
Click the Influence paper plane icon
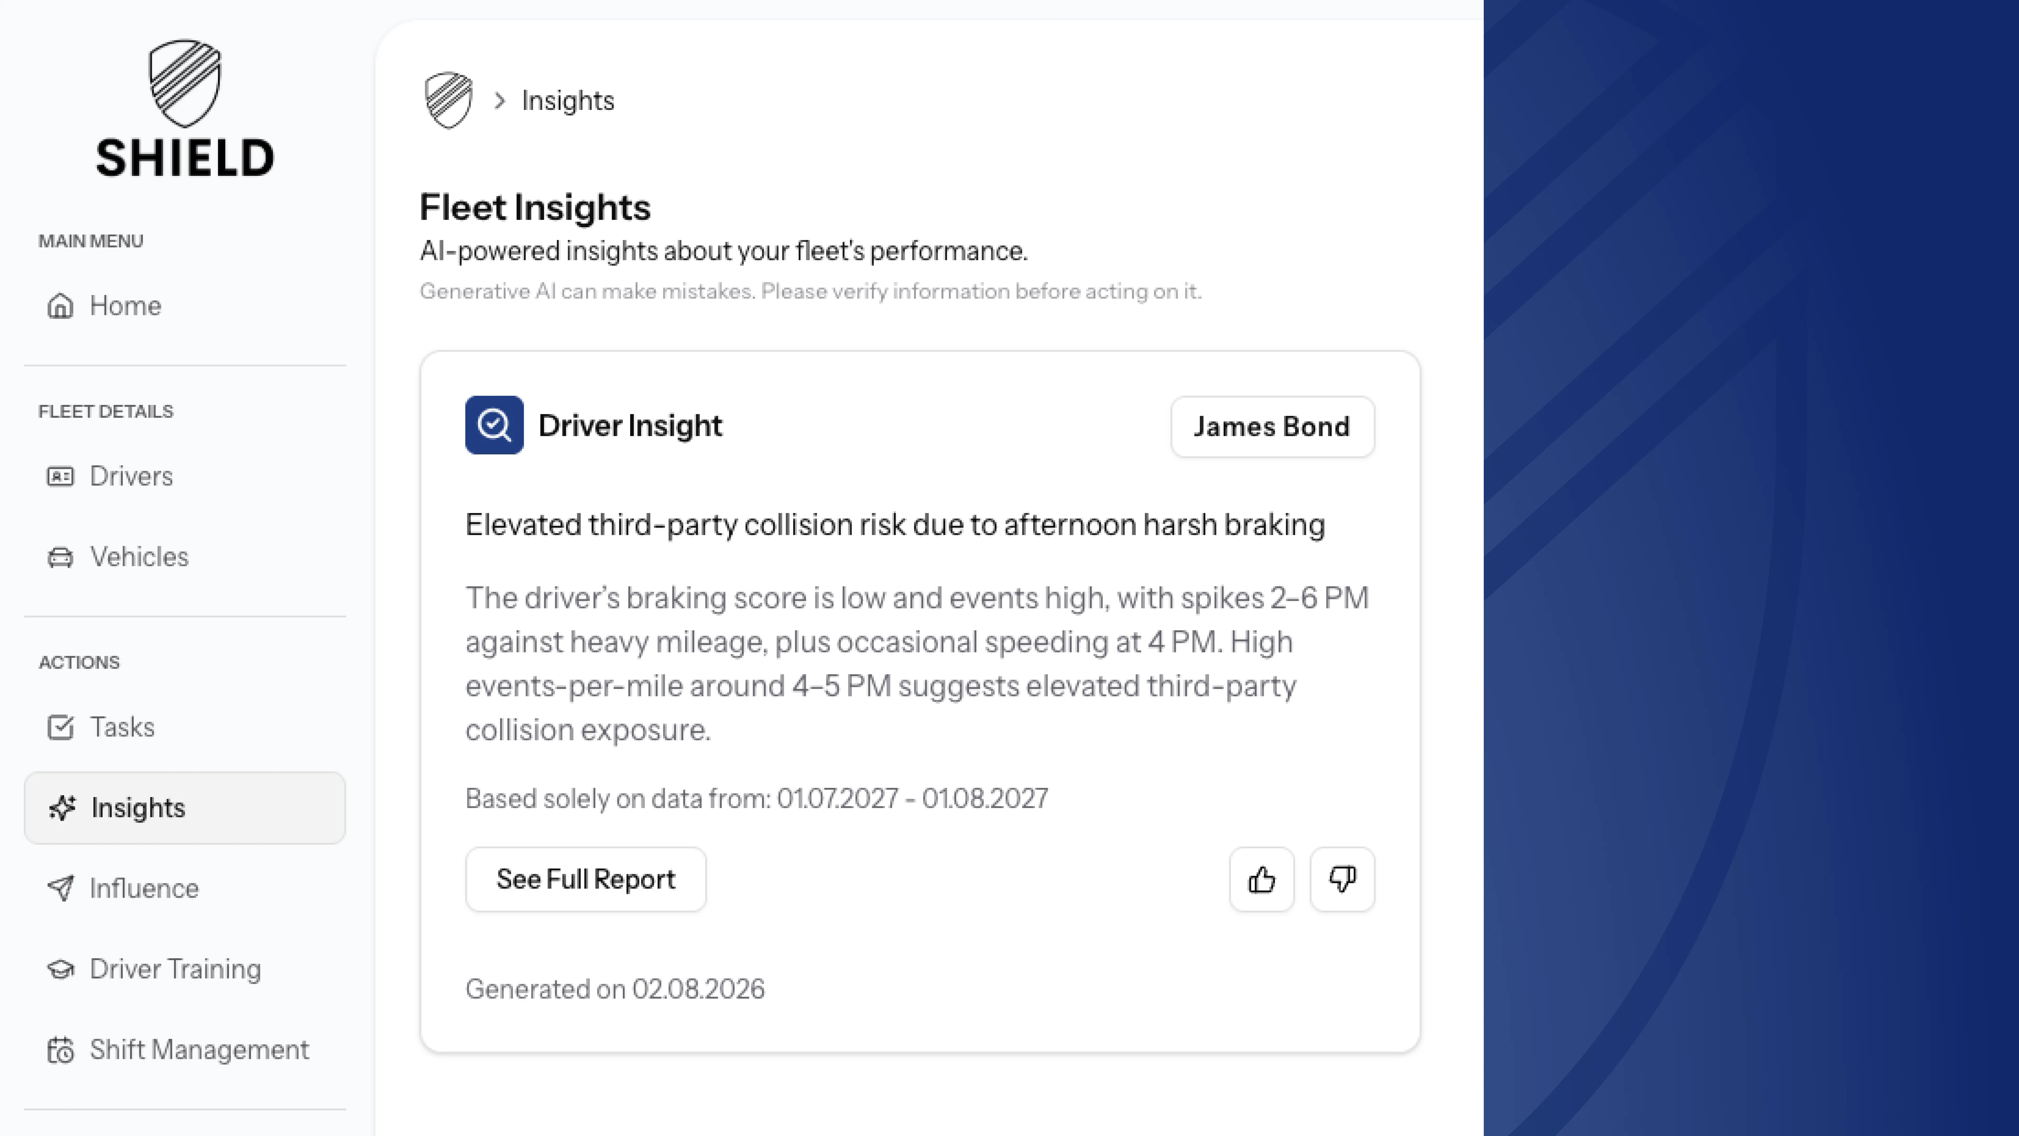(x=60, y=888)
